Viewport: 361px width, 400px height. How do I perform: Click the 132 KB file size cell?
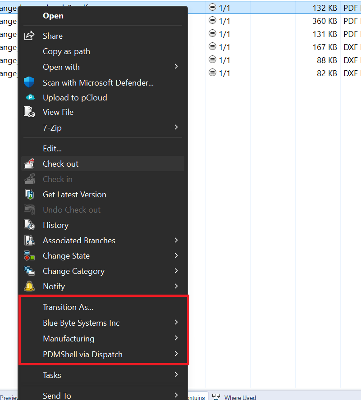coord(325,8)
